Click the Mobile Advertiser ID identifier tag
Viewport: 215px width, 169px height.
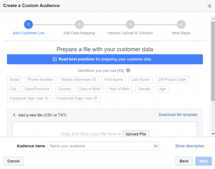coord(79,80)
